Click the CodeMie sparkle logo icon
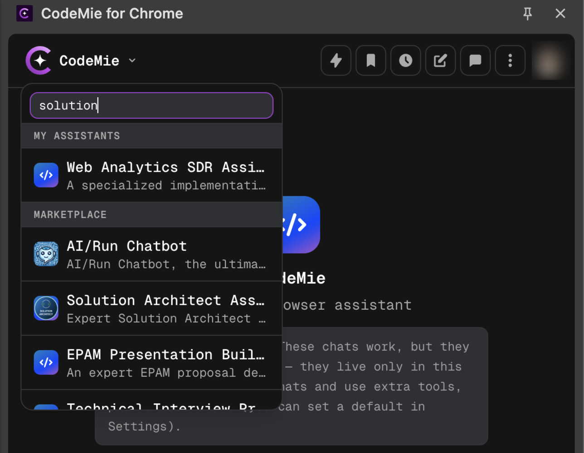Screen dimensions: 584x453 click(38, 60)
